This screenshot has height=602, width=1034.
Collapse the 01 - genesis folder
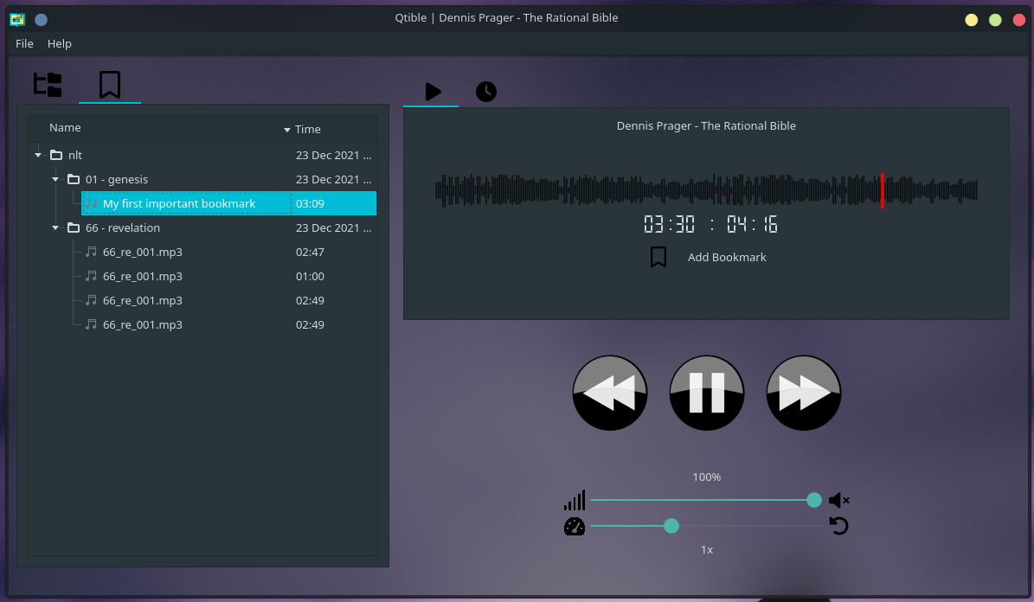(55, 179)
